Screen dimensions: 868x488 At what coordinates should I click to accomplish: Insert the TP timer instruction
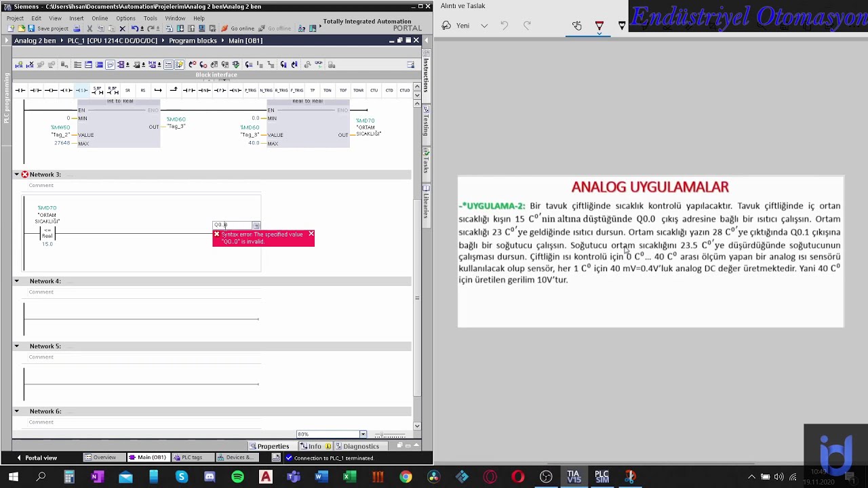[x=312, y=90]
